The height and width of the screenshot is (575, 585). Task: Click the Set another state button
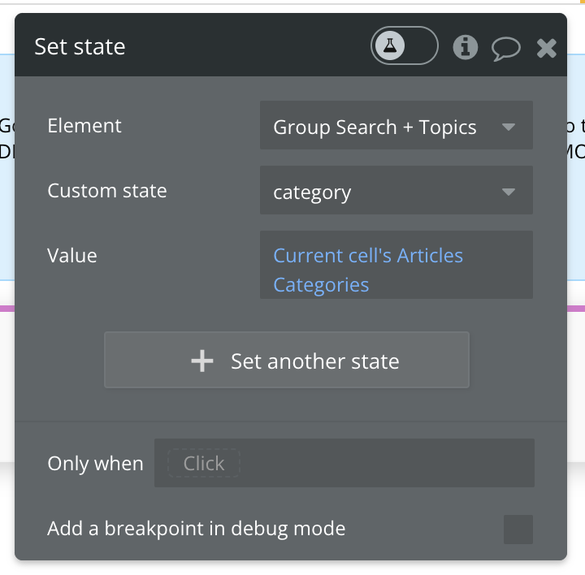tap(287, 361)
